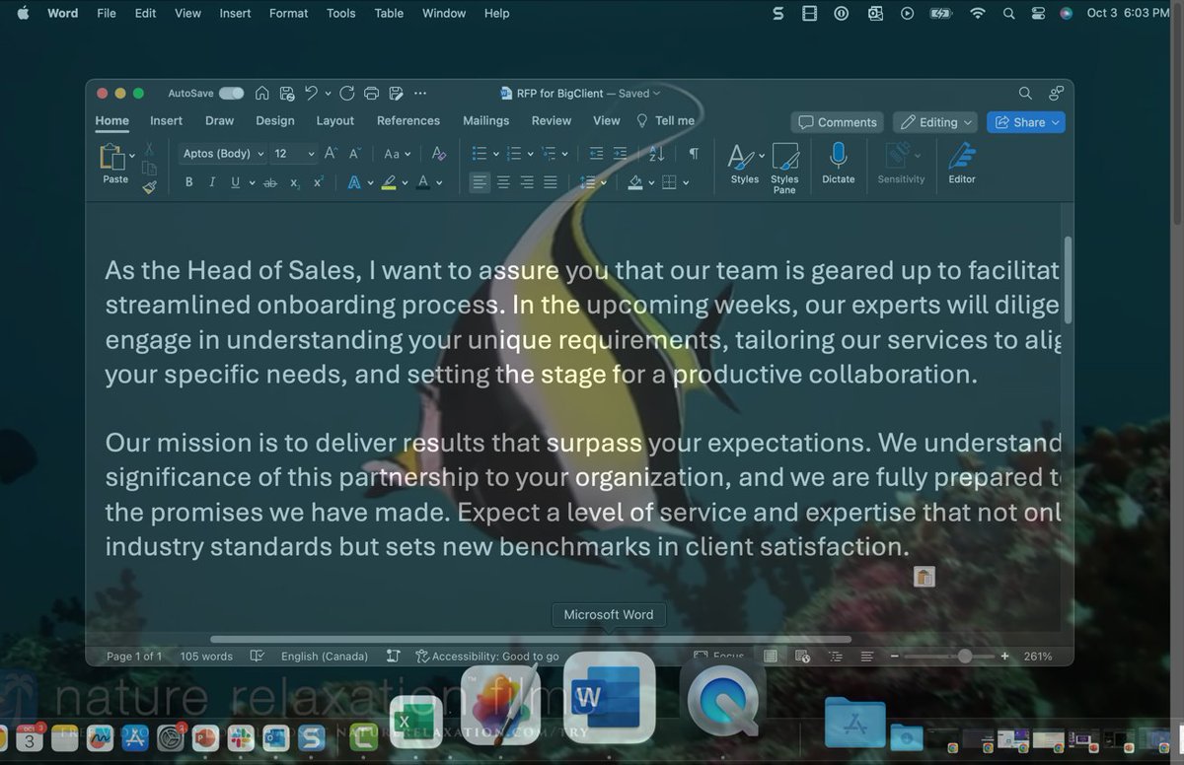The image size is (1184, 765).
Task: Open the Editing mode dropdown
Action: pos(935,122)
